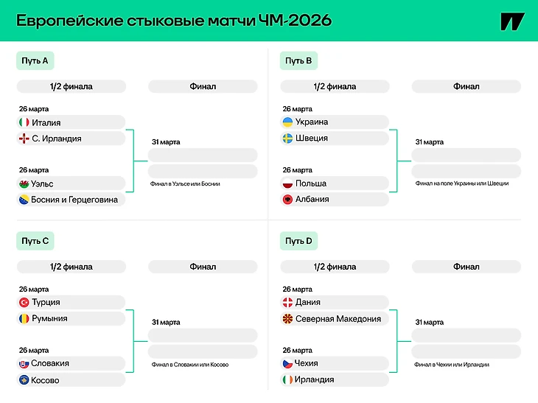Select the Путь C label
Viewport: 538px width, 403px height.
coord(35,240)
